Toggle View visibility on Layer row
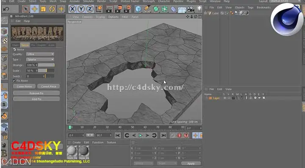Image resolution: width=305 pixels, height=168 pixels. 229,98
